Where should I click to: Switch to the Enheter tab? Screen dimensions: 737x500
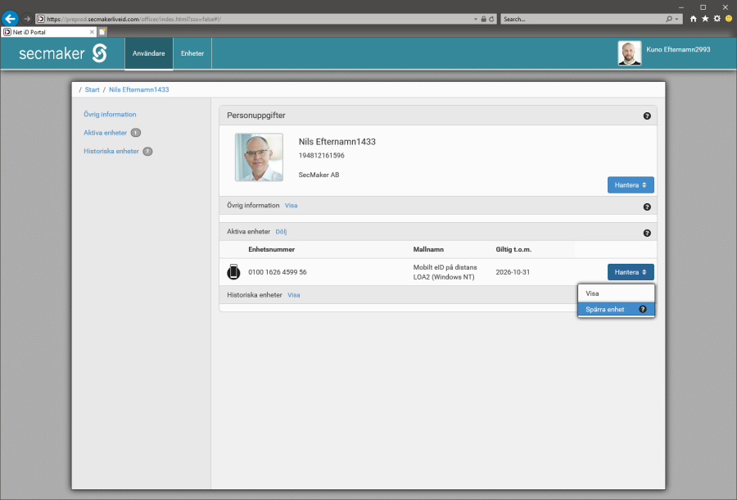point(192,53)
